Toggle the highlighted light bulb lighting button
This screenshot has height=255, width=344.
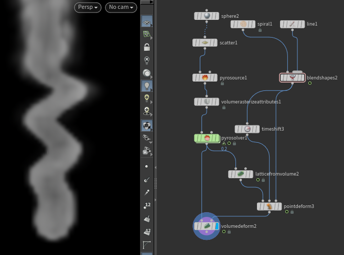[147, 86]
